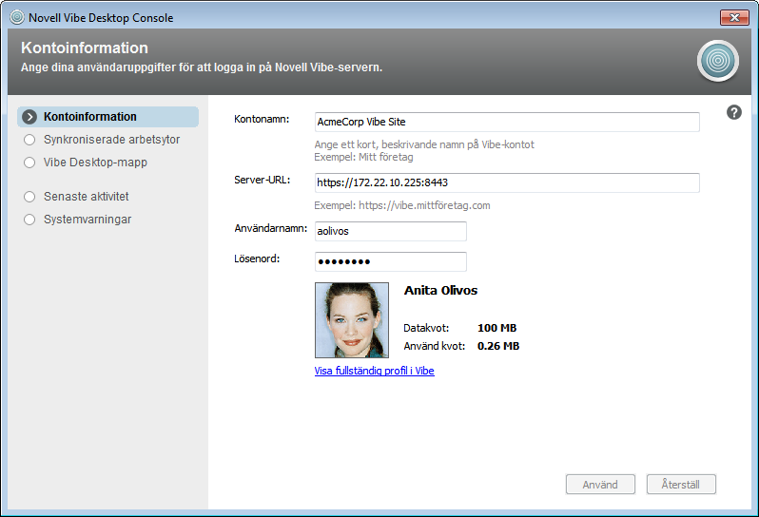The image size is (759, 517).
Task: Click the Kontoinformation header title
Action: pyautogui.click(x=85, y=48)
